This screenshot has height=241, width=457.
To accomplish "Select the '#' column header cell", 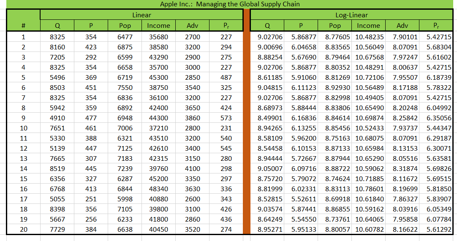I will pos(23,25).
